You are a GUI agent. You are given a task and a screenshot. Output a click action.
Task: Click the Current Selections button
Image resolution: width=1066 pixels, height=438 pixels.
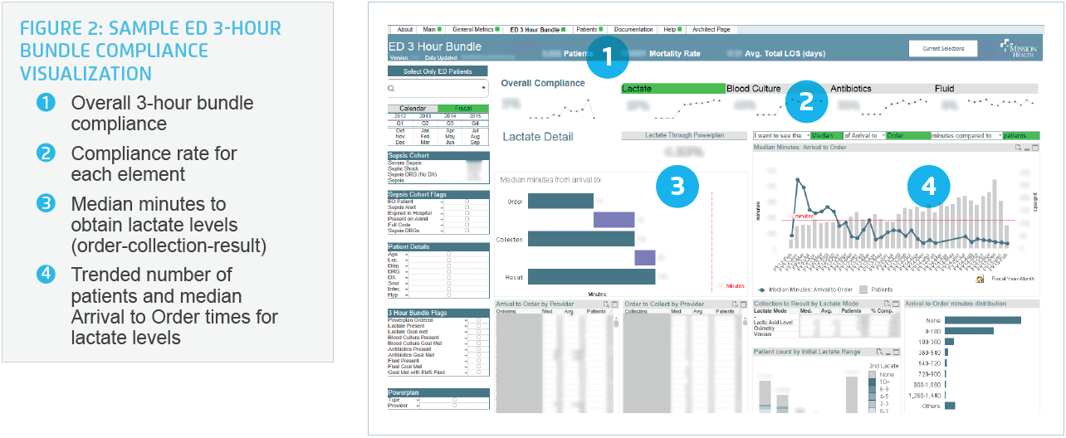[x=943, y=49]
